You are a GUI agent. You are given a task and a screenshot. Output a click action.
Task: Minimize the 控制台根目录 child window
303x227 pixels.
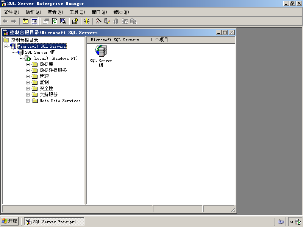click(x=219, y=33)
